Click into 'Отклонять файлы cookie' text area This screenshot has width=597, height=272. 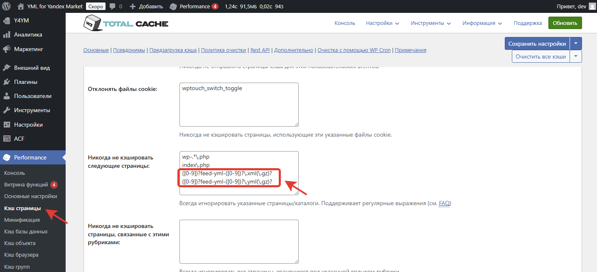tap(239, 105)
